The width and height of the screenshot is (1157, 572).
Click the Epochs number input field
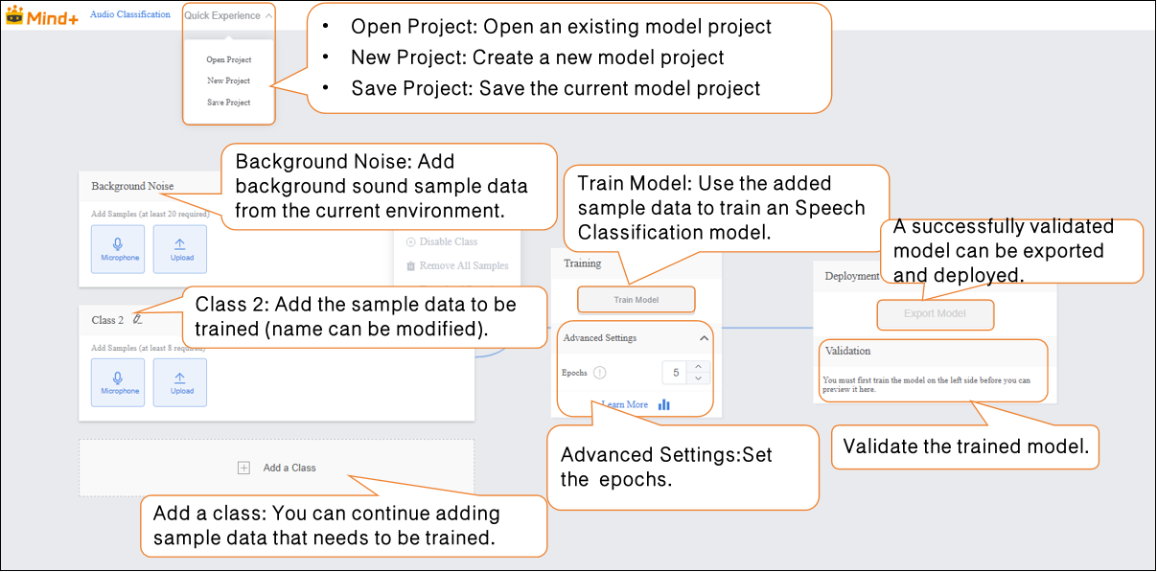[x=676, y=373]
